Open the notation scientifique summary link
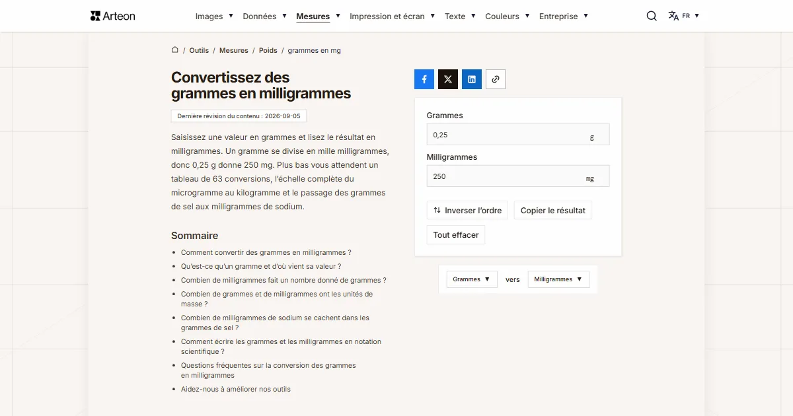Screen dimensions: 793x416 281,347
